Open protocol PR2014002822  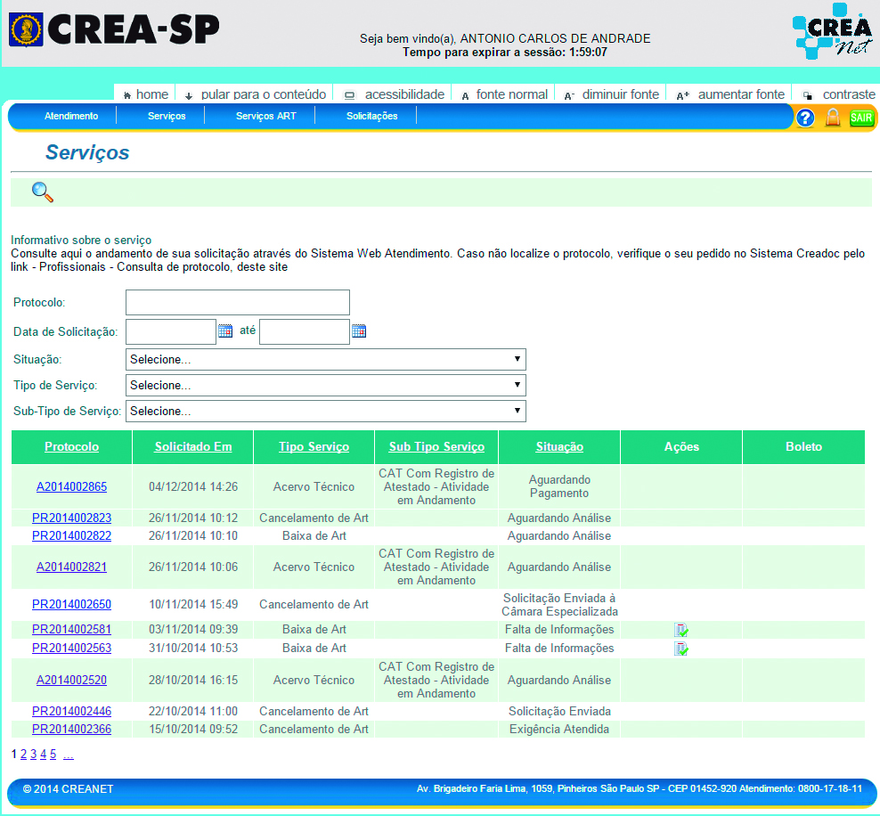(71, 535)
